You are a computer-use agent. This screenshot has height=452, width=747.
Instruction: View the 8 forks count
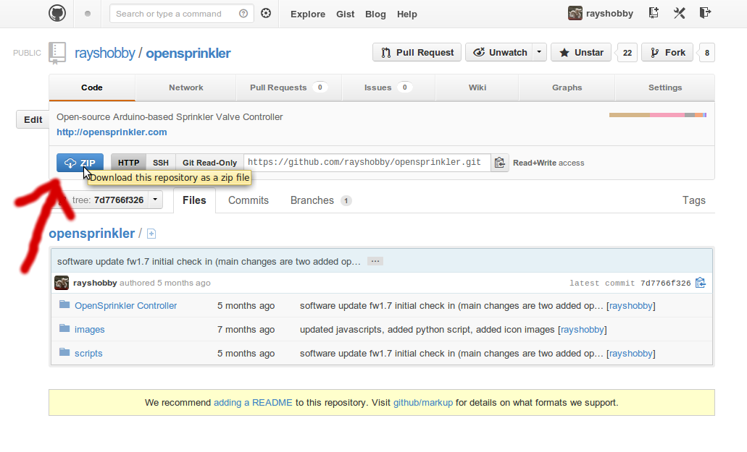(707, 53)
